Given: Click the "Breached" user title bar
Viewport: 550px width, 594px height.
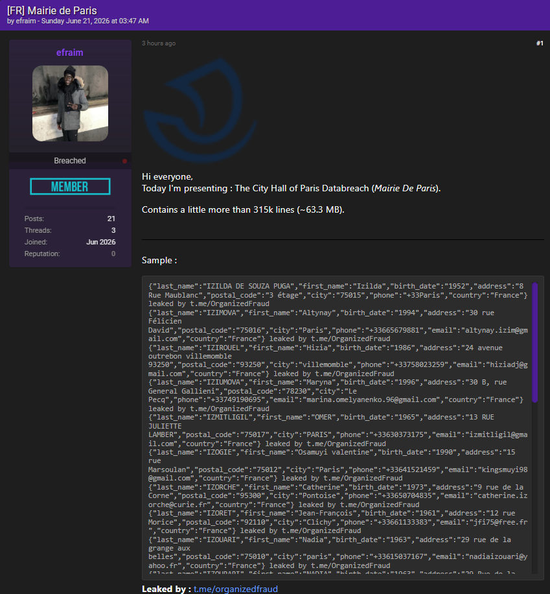Looking at the screenshot, I should click(70, 161).
